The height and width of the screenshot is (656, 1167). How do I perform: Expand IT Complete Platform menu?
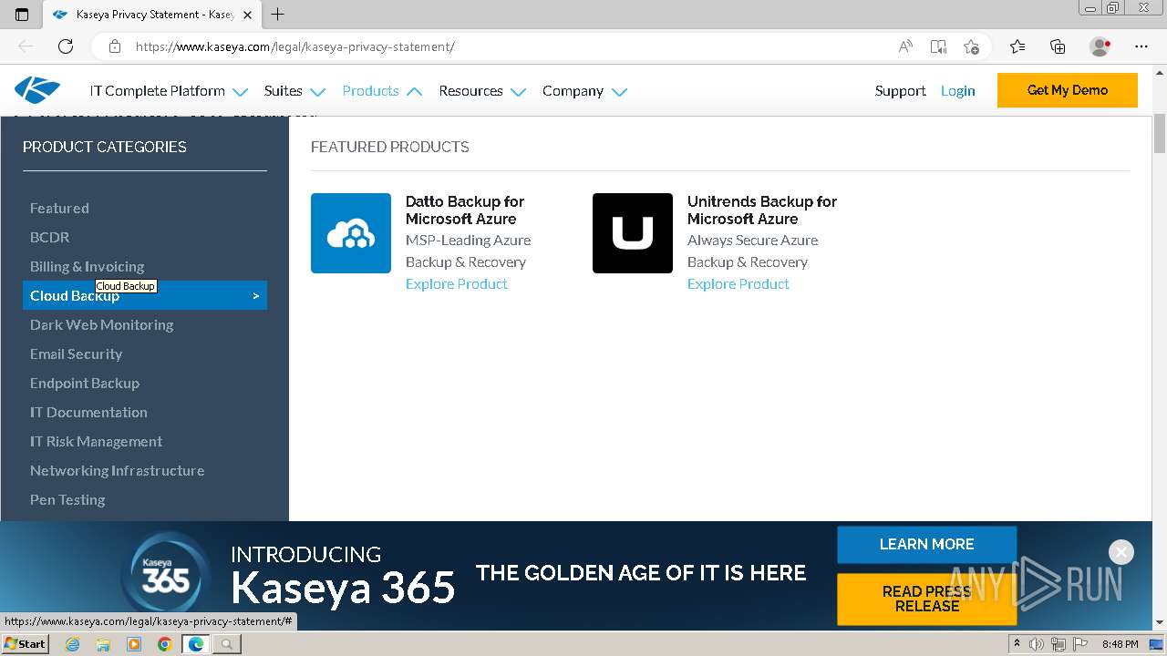coord(169,91)
